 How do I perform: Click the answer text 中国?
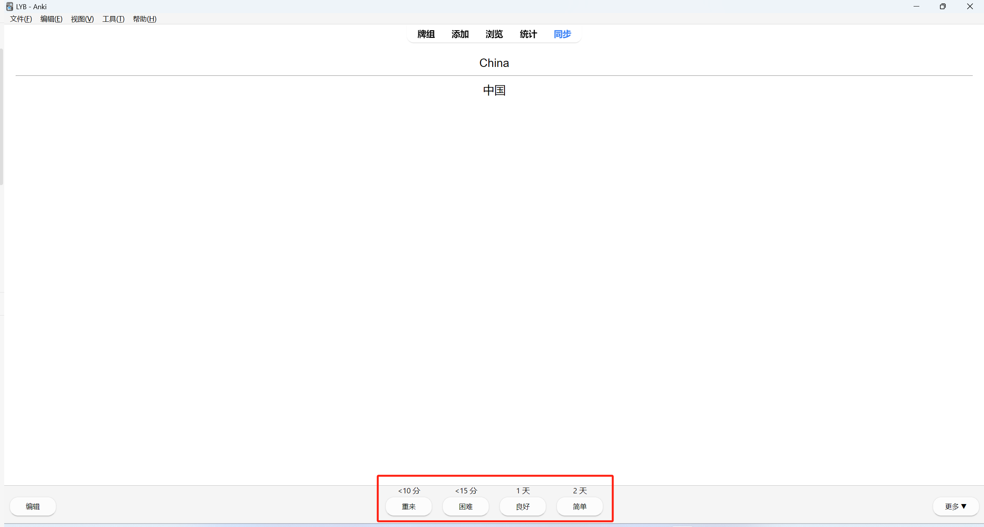pyautogui.click(x=494, y=90)
